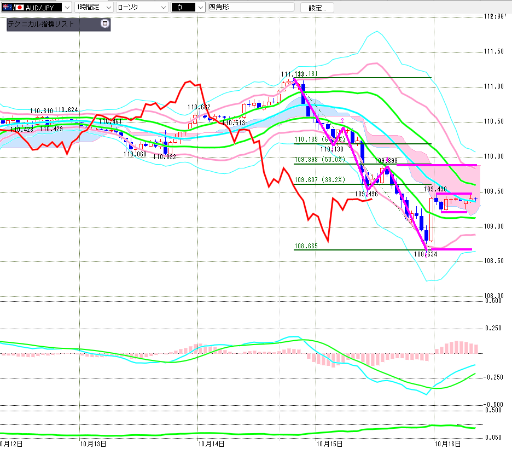
Task: Click the 109.607 (38.2%) Fibonacci label
Action: click(319, 179)
